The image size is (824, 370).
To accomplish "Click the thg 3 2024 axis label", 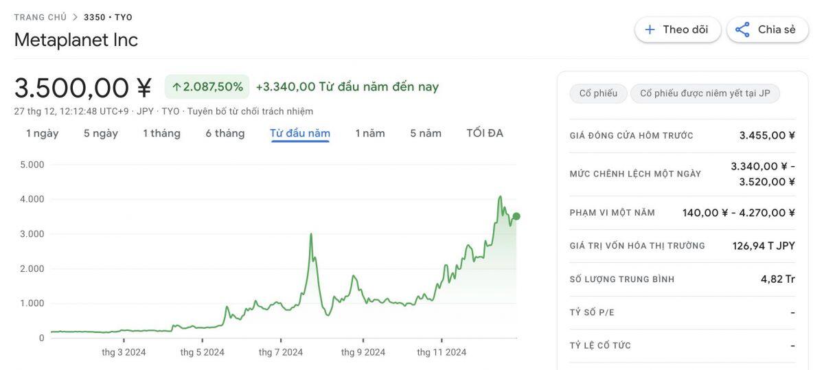I will (x=124, y=352).
